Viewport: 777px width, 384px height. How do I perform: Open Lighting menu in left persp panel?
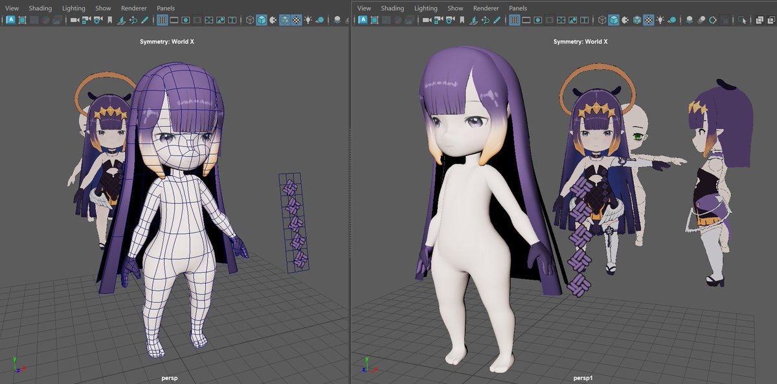point(74,8)
